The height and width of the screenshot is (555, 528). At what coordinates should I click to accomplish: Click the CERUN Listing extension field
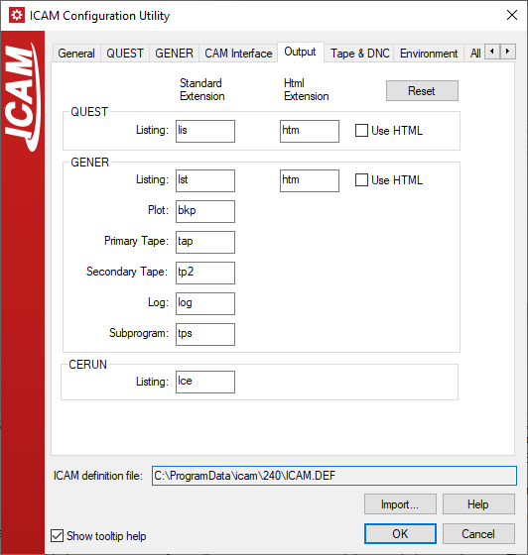[205, 382]
